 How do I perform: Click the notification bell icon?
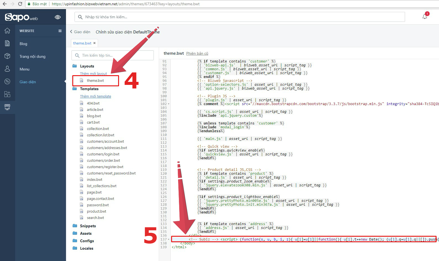[425, 17]
